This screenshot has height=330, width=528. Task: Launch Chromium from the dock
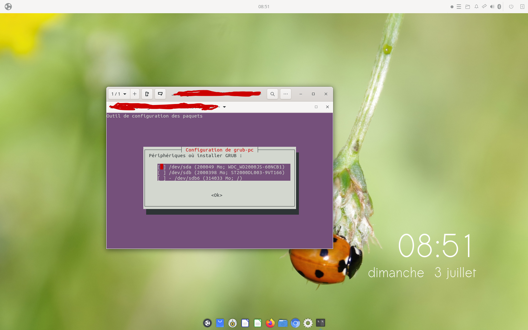(x=295, y=323)
